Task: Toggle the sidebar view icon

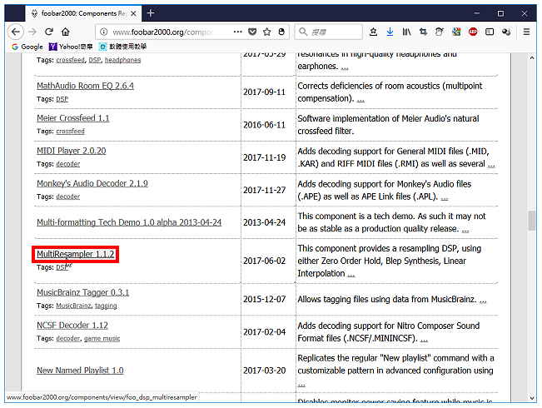Action: coord(490,32)
